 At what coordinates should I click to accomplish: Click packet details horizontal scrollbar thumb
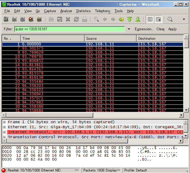[x=67, y=141]
